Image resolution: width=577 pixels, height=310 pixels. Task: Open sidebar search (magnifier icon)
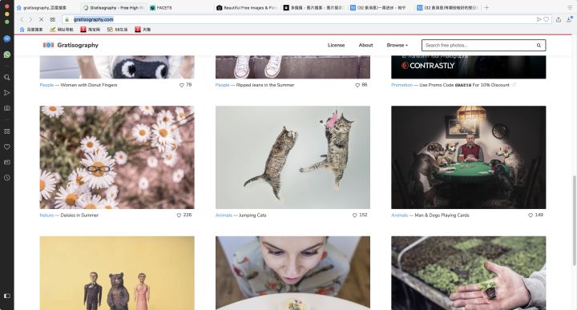pyautogui.click(x=6, y=77)
